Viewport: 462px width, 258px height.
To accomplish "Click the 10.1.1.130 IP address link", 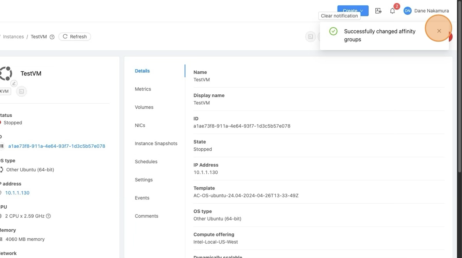I will 17,193.
